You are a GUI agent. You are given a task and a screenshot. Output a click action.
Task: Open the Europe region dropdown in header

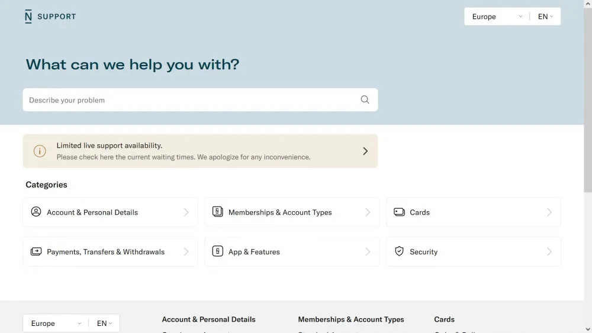(x=497, y=17)
